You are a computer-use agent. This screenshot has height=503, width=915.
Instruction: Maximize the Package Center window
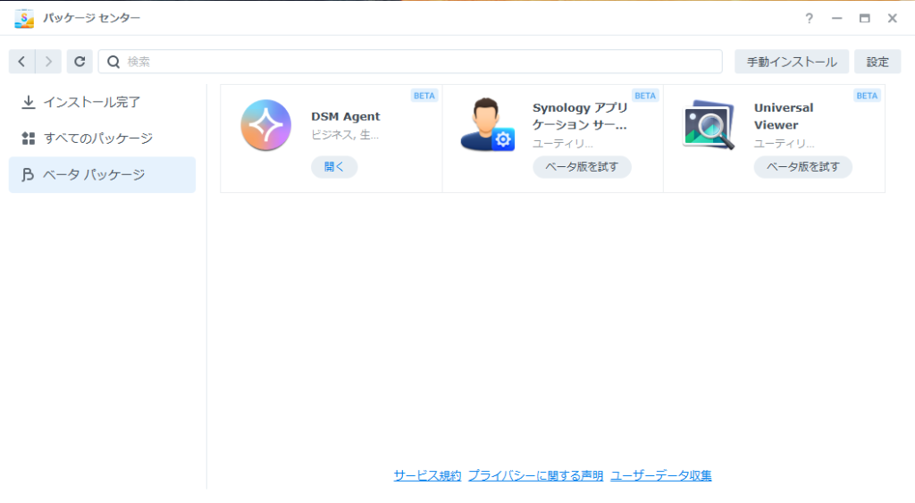(864, 19)
